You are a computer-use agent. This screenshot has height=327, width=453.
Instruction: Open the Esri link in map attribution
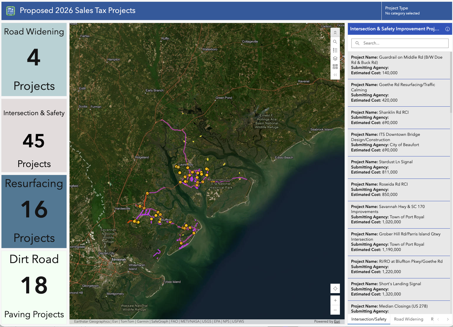(x=337, y=321)
